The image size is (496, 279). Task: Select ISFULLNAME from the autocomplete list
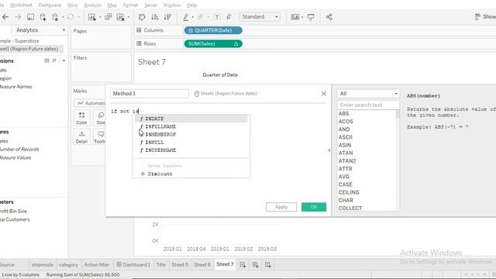(191, 126)
